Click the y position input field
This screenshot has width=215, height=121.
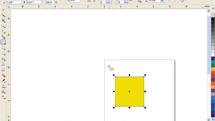pos(13,2)
